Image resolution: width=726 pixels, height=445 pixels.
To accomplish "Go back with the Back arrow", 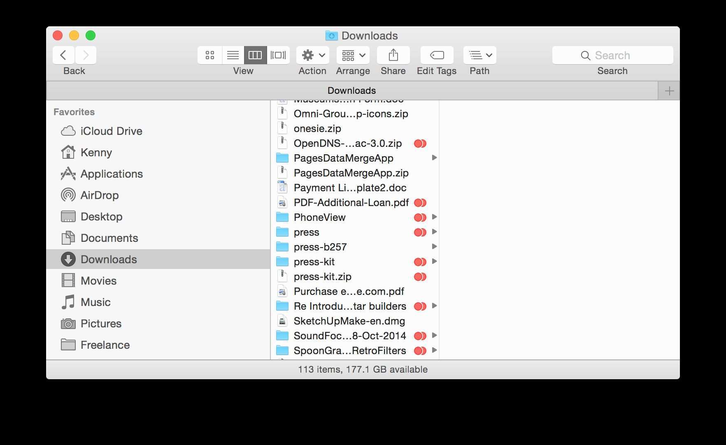I will pos(63,55).
